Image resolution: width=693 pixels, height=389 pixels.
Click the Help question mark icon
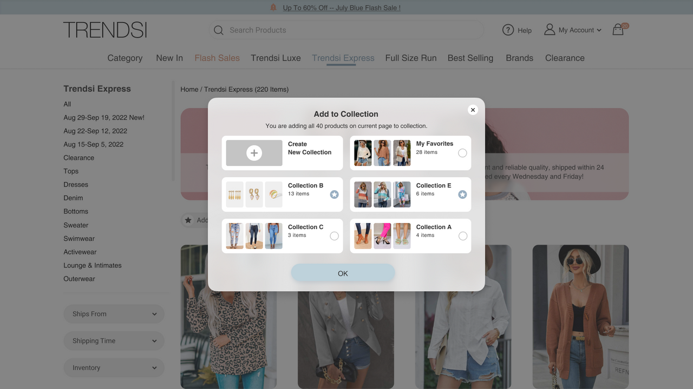(x=508, y=30)
